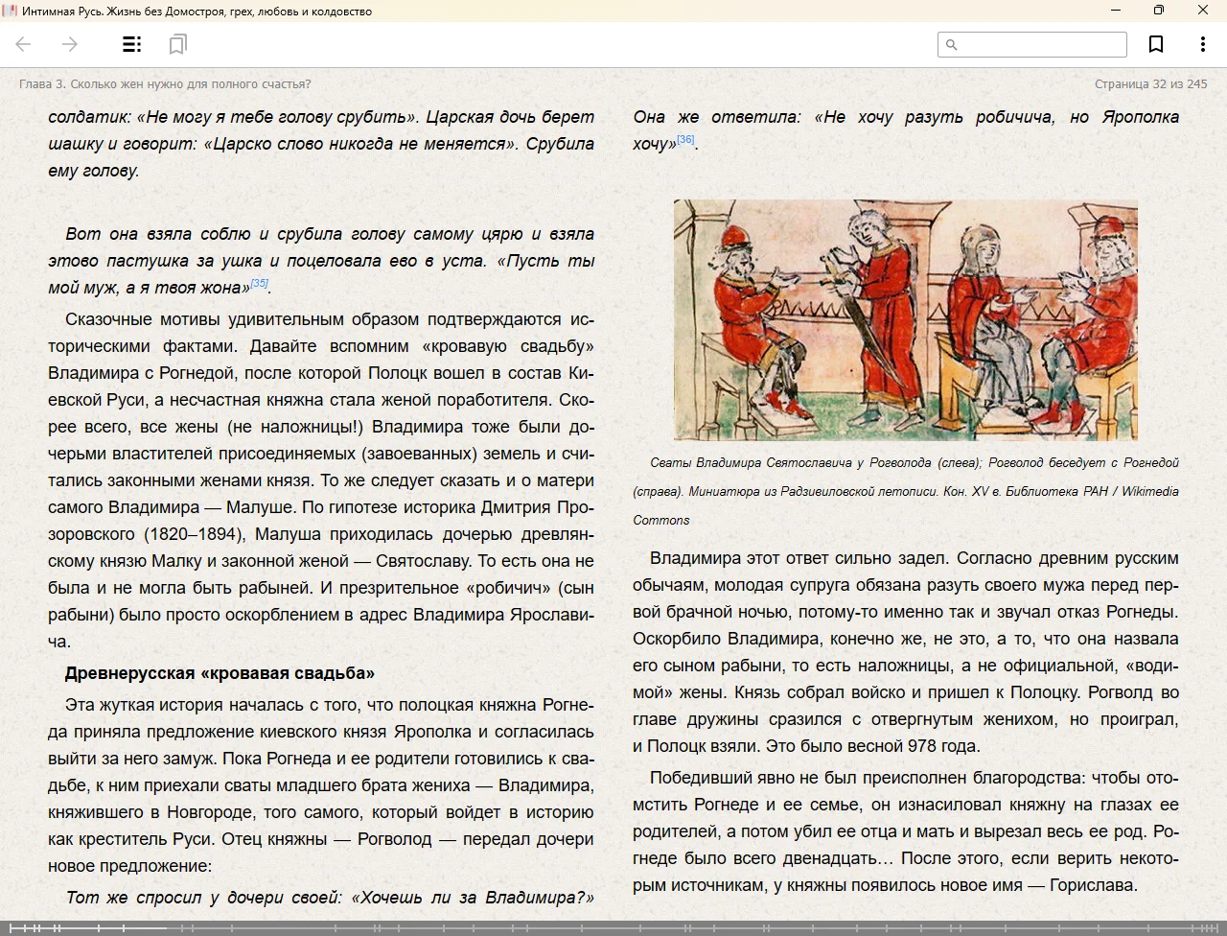1227x936 pixels.
Task: Go back with the left arrow
Action: pos(24,44)
